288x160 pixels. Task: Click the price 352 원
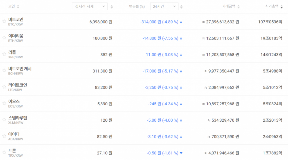point(106,55)
